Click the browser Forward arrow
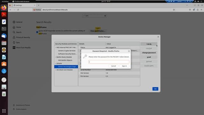 [x=14, y=10]
